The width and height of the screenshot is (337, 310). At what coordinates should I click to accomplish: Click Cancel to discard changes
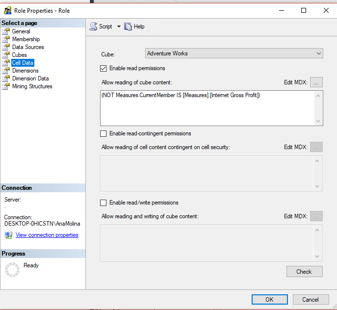pyautogui.click(x=311, y=300)
